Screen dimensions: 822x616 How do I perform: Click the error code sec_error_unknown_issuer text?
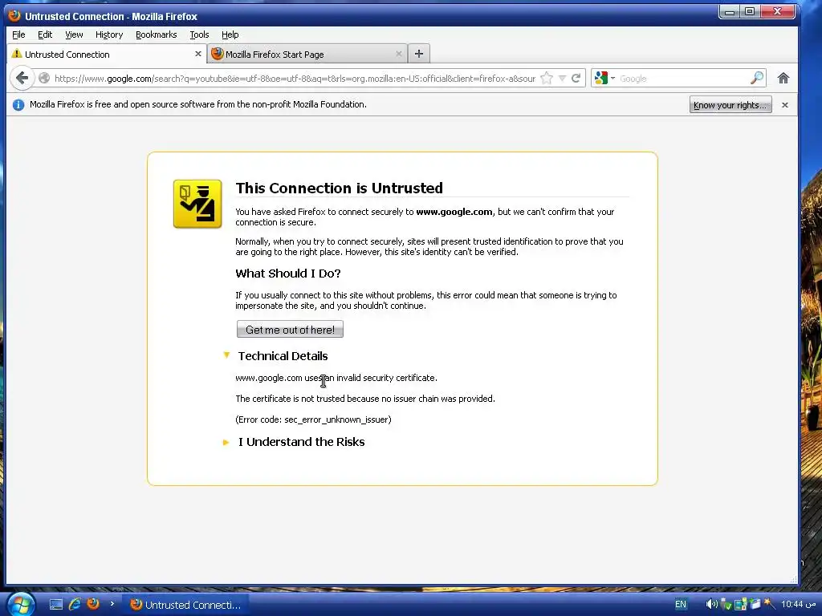[x=338, y=419]
